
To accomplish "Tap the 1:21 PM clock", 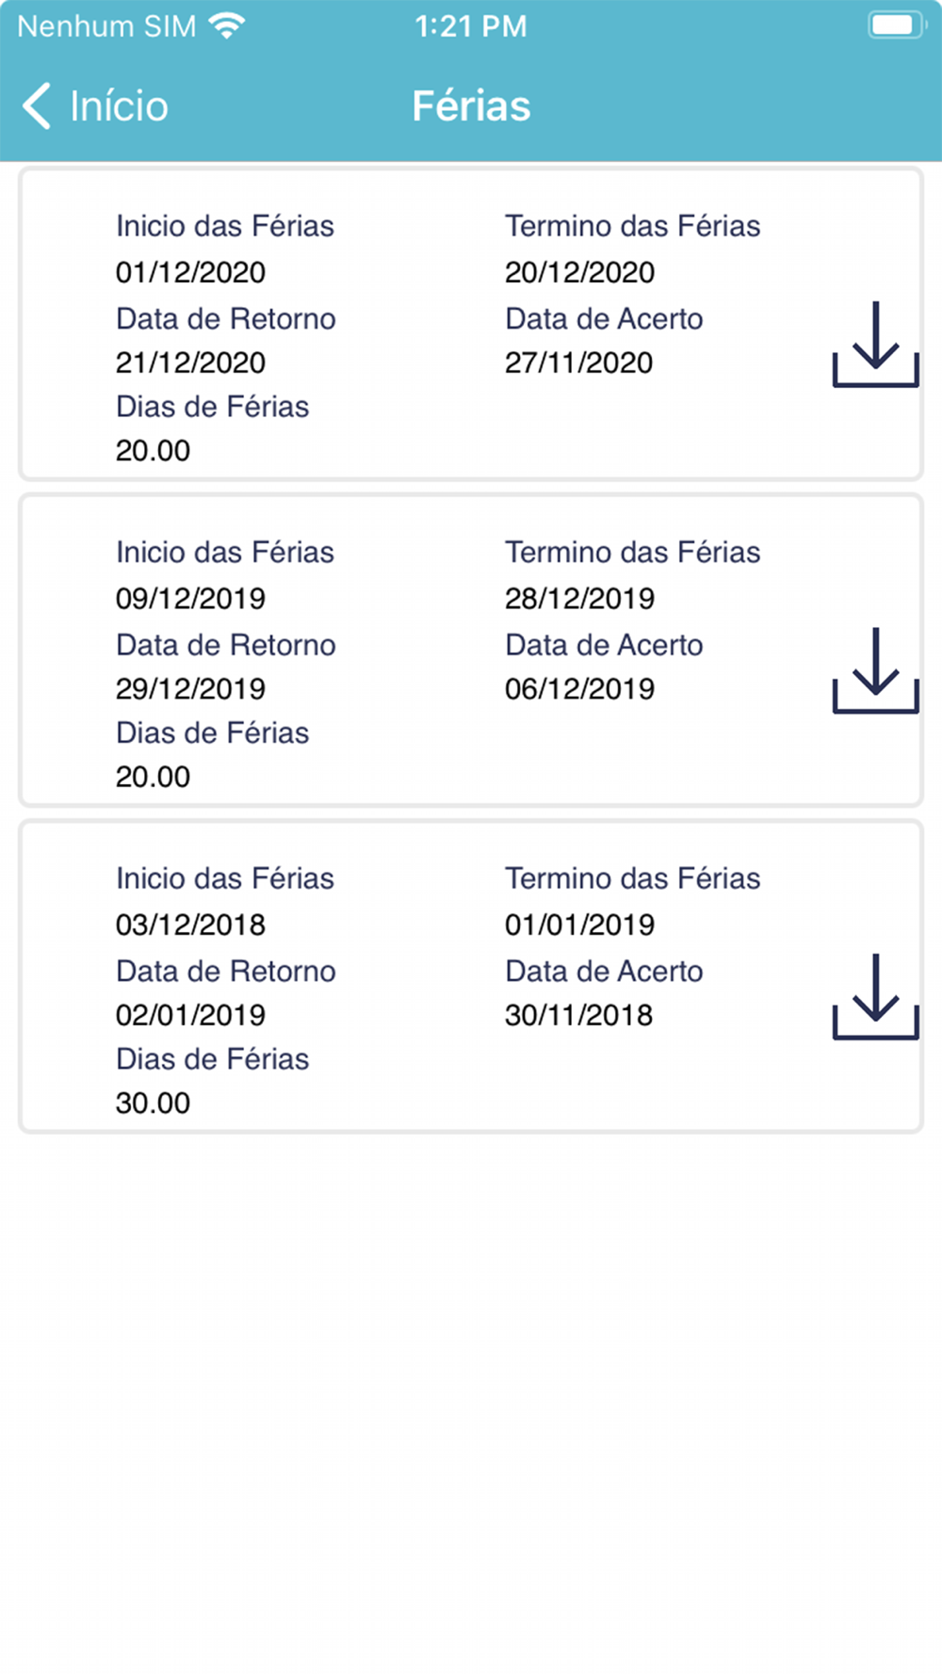I will point(471,25).
